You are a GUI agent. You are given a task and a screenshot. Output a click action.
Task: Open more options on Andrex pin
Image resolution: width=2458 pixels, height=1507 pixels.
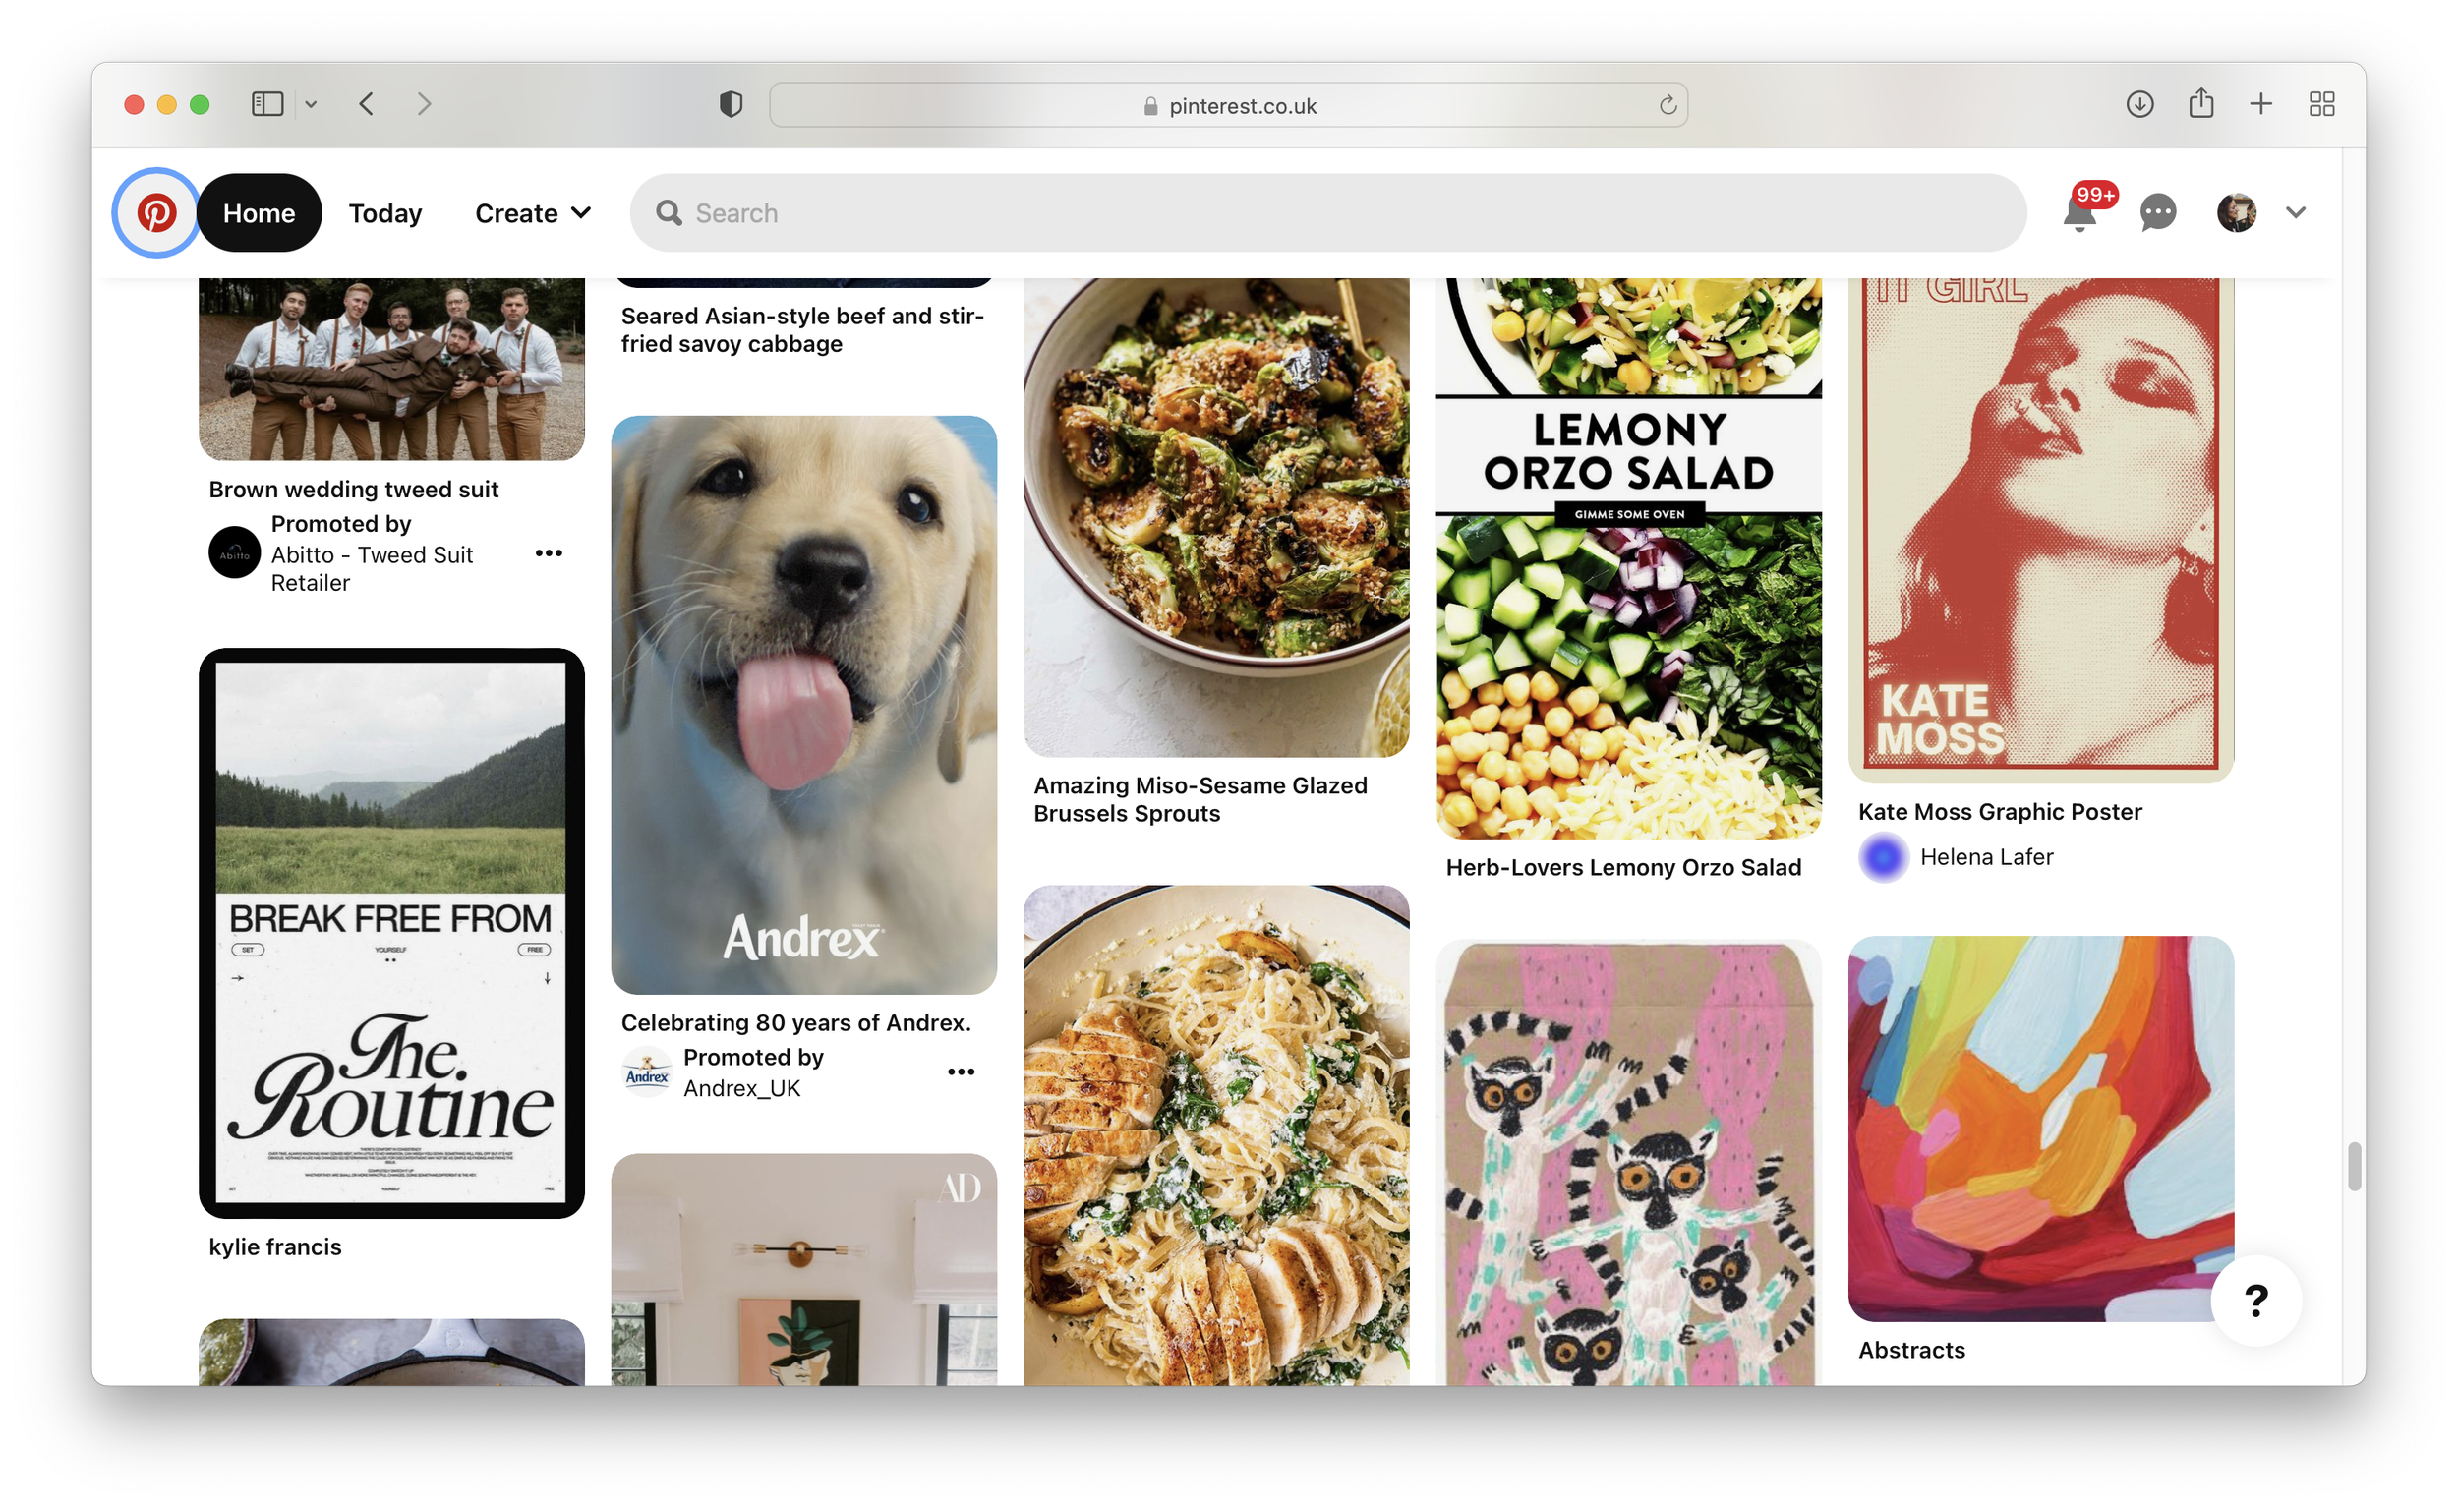(961, 1072)
